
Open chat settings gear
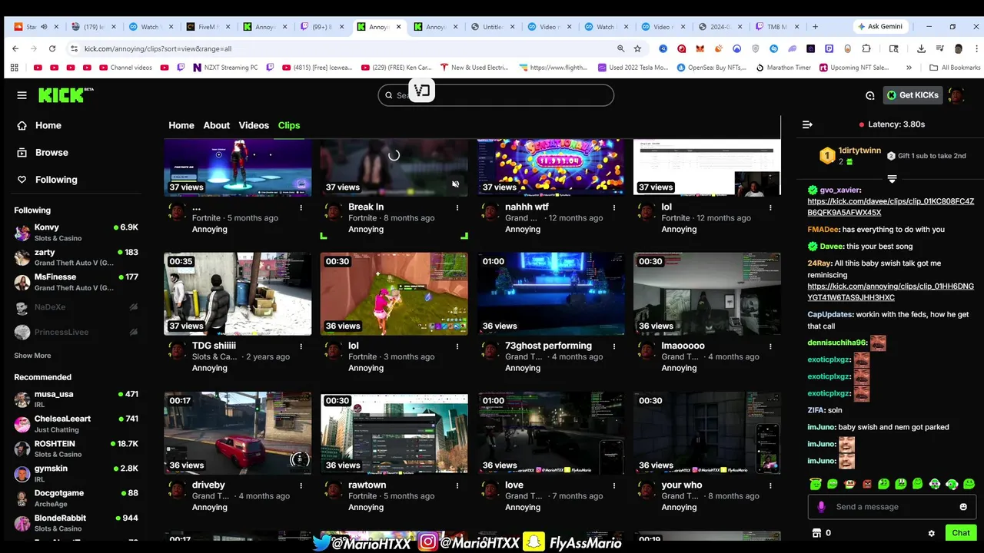point(931,533)
